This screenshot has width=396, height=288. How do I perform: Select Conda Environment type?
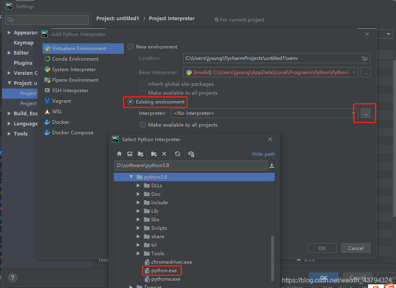(x=83, y=59)
